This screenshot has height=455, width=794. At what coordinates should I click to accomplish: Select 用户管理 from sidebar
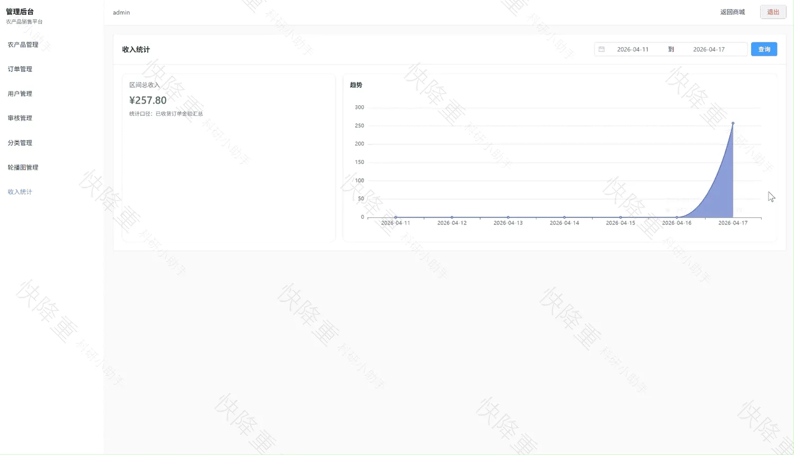click(x=20, y=94)
